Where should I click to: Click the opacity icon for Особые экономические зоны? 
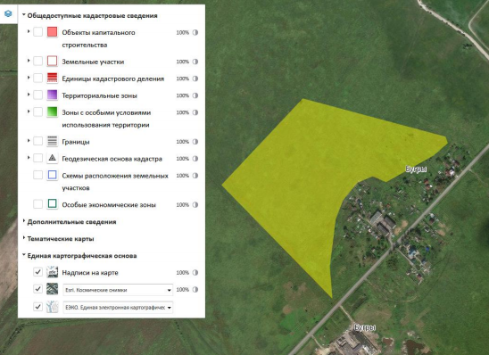195,205
